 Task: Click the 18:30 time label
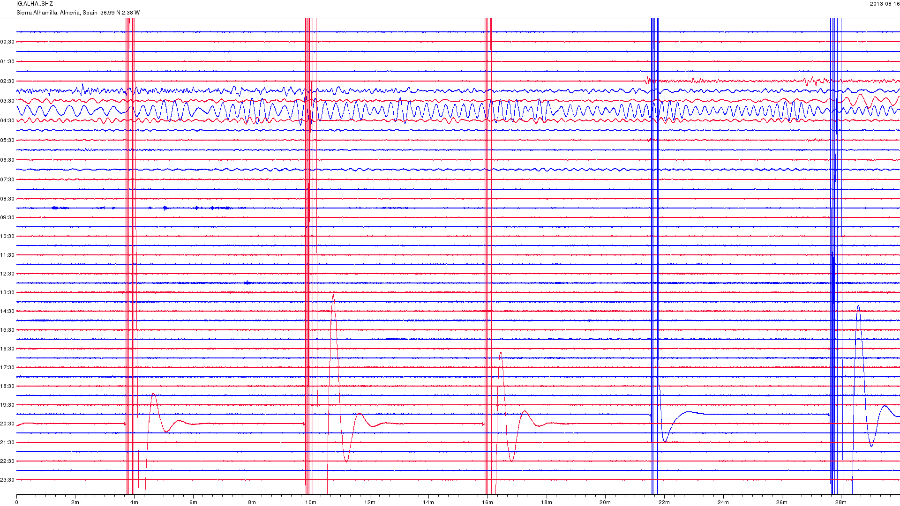(7, 386)
